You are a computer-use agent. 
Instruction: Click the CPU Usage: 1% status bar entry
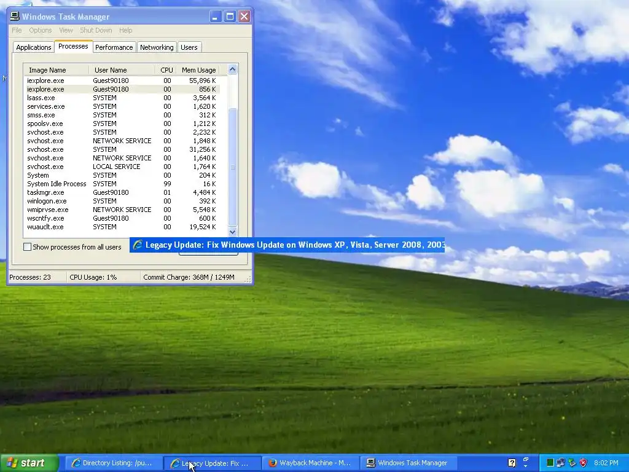coord(103,277)
